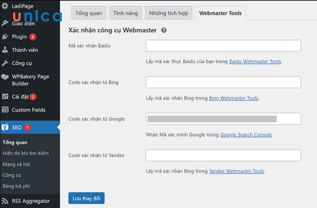Focus the Code xác nhận từ Bing field

(223, 82)
